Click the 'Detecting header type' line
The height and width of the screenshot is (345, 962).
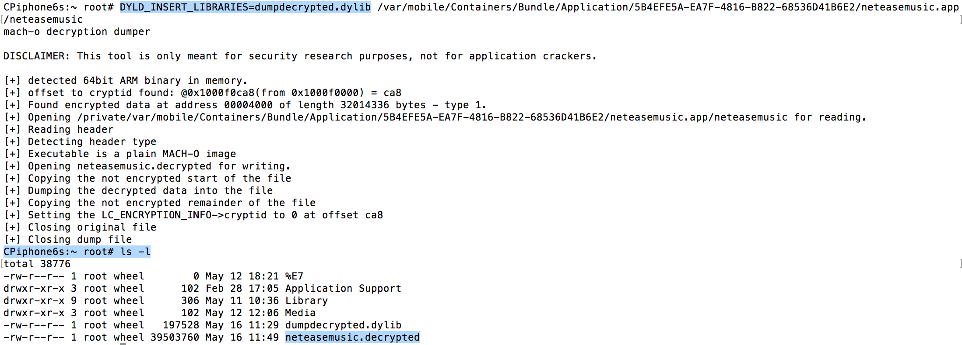pos(92,142)
